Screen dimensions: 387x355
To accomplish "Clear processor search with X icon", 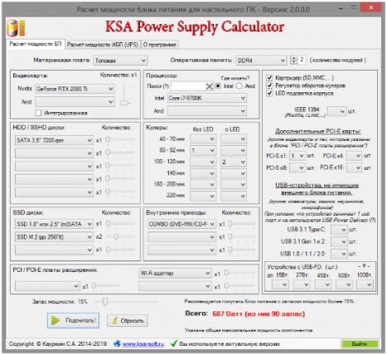I will pos(209,86).
